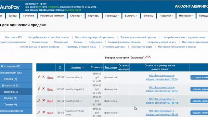Open Настройки партнерской программы link
208x117 pixels.
tap(95, 37)
